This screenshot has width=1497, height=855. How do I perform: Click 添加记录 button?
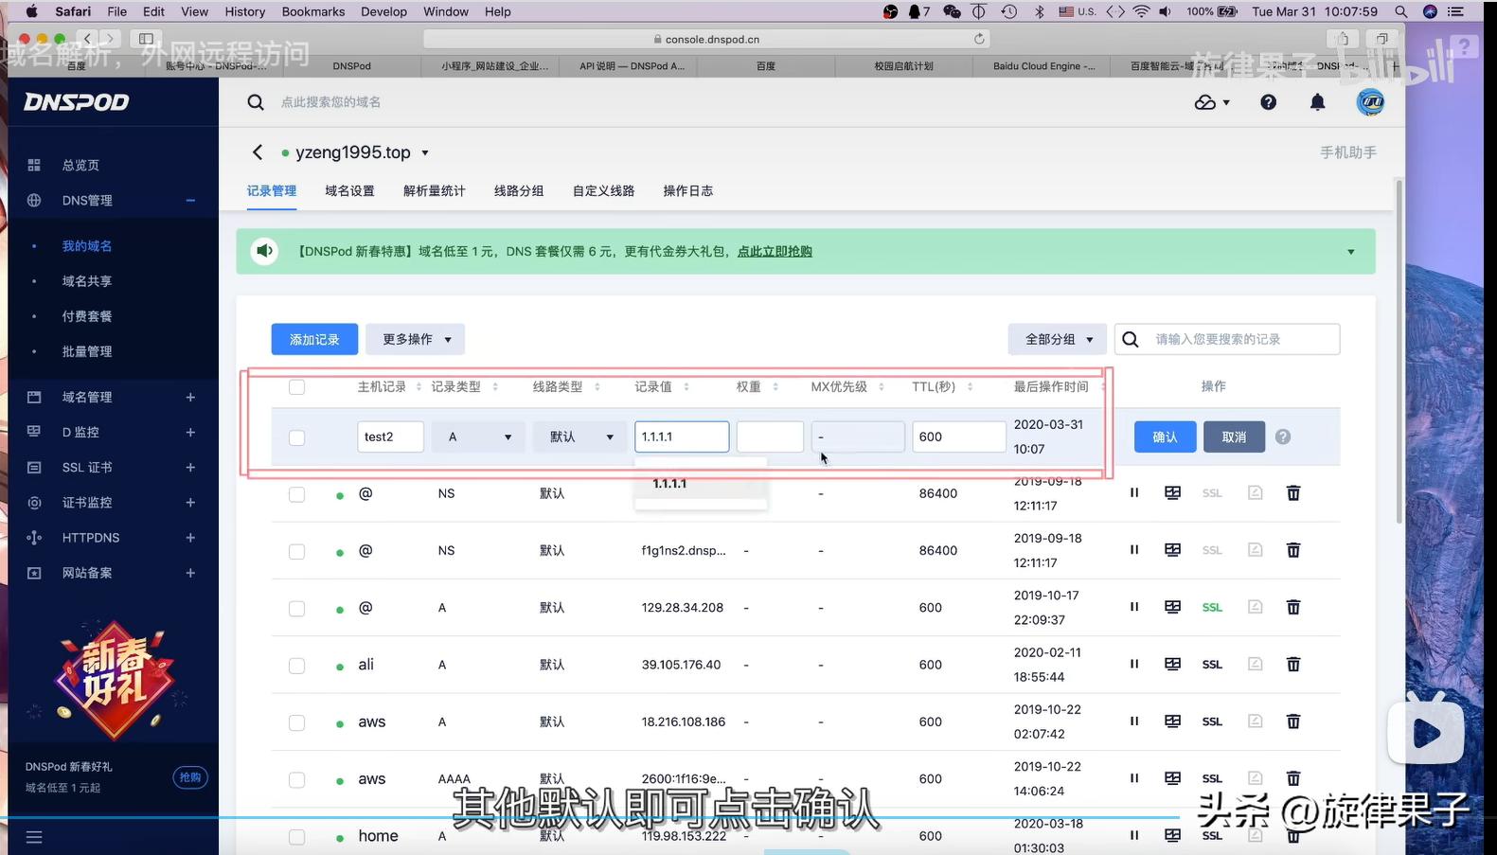[x=314, y=339]
